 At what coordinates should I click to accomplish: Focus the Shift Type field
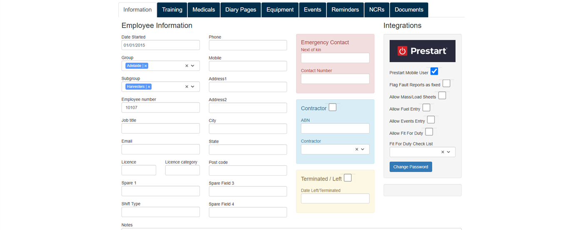tap(161, 212)
